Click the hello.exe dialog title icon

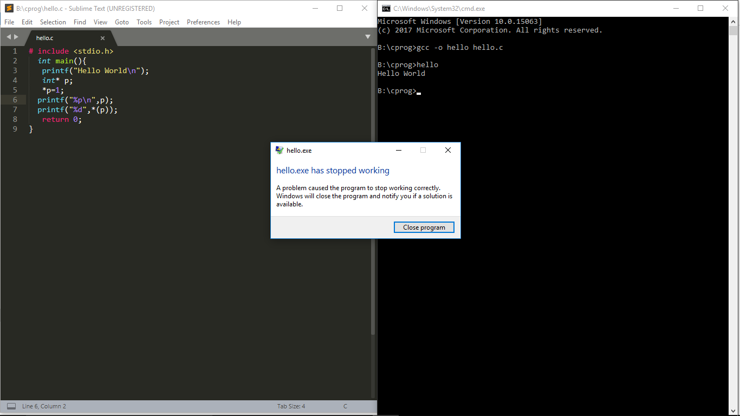click(x=280, y=151)
